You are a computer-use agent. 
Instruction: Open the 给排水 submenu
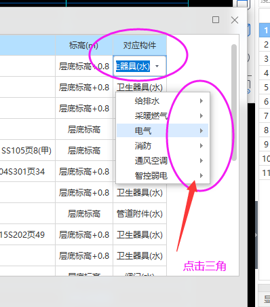pos(162,101)
